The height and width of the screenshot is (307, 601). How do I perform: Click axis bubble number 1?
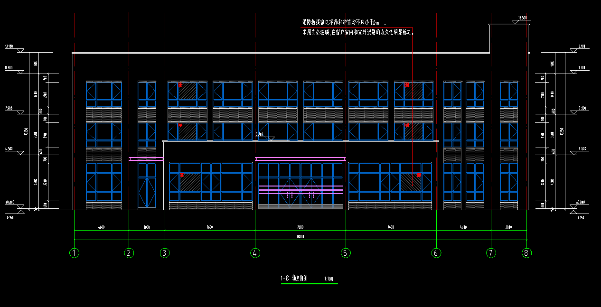74,253
